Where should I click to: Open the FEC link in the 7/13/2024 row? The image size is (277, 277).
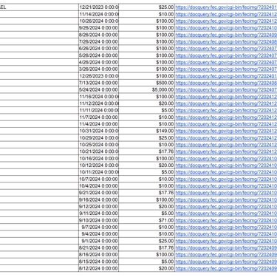tap(226, 83)
